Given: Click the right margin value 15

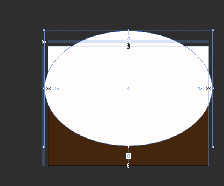Looking at the screenshot, I should coord(200,89).
